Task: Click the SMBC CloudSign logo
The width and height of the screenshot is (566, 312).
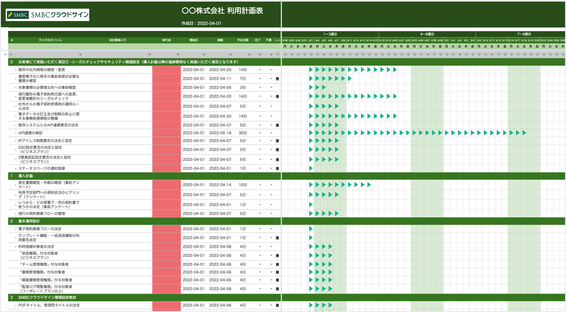Action: tap(47, 15)
